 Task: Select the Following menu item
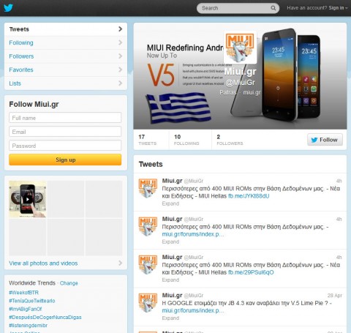pos(66,42)
